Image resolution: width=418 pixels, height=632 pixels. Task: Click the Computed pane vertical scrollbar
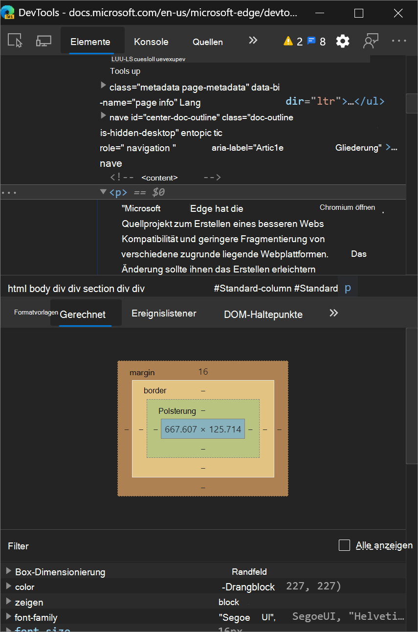(412, 395)
